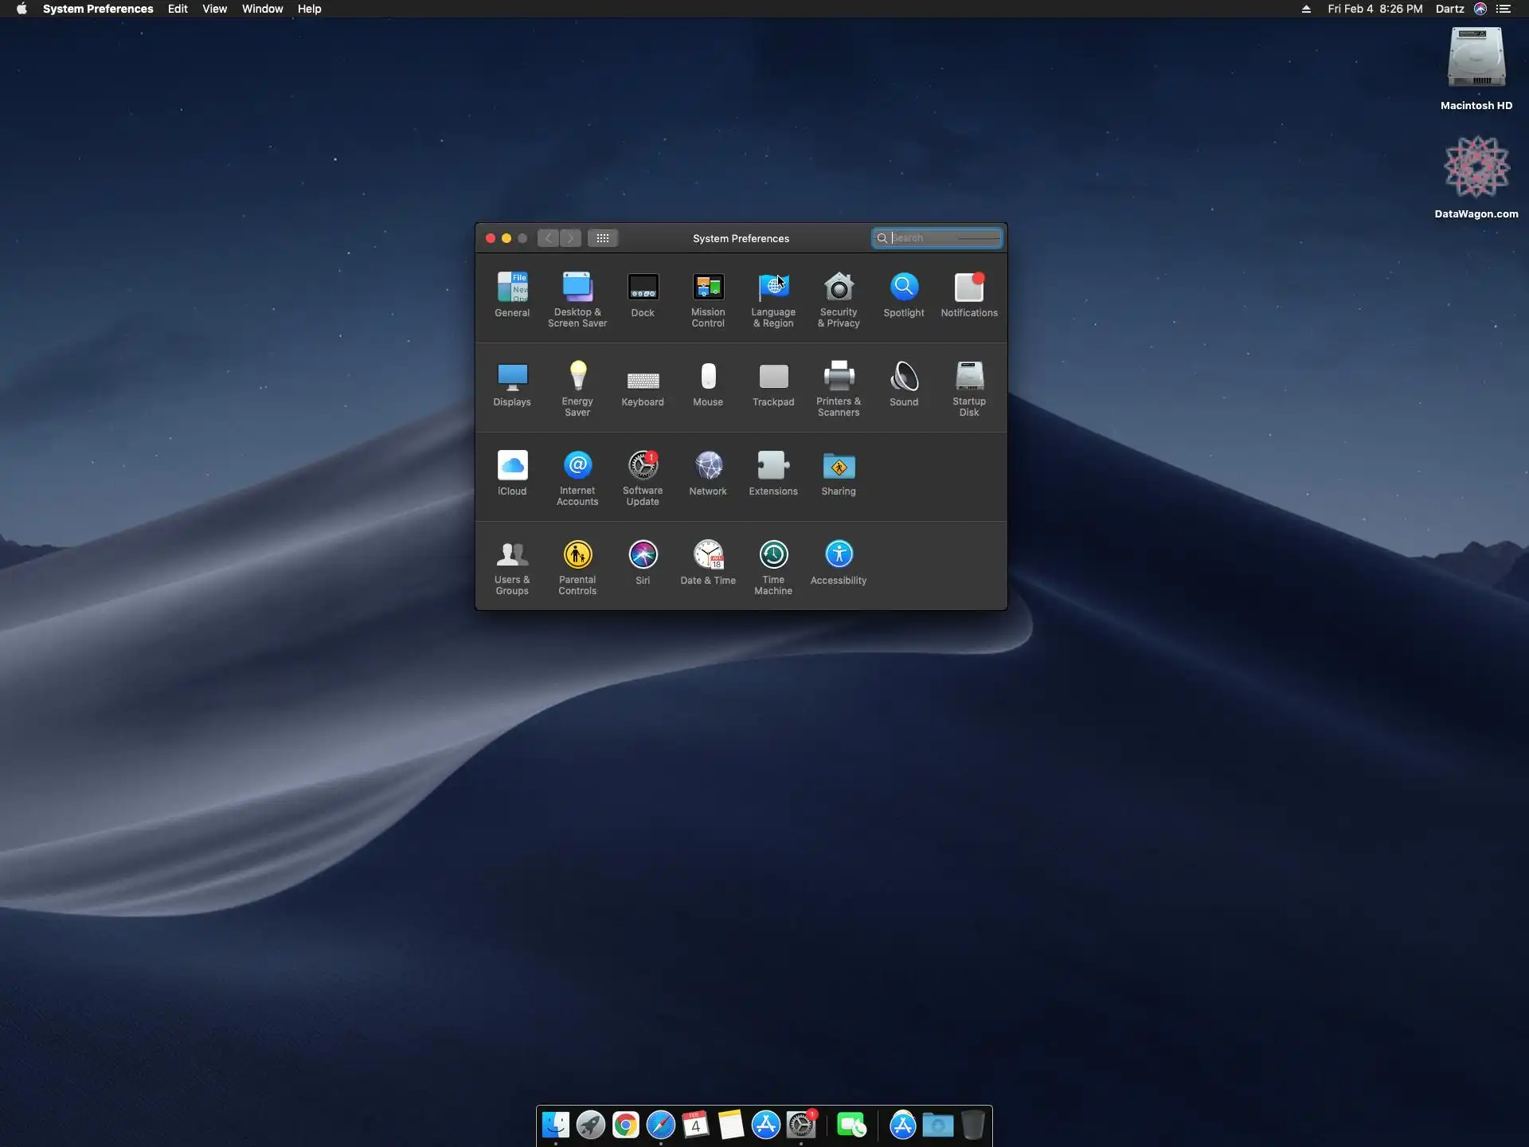
Task: Open Energy Saver settings
Action: pos(577,378)
